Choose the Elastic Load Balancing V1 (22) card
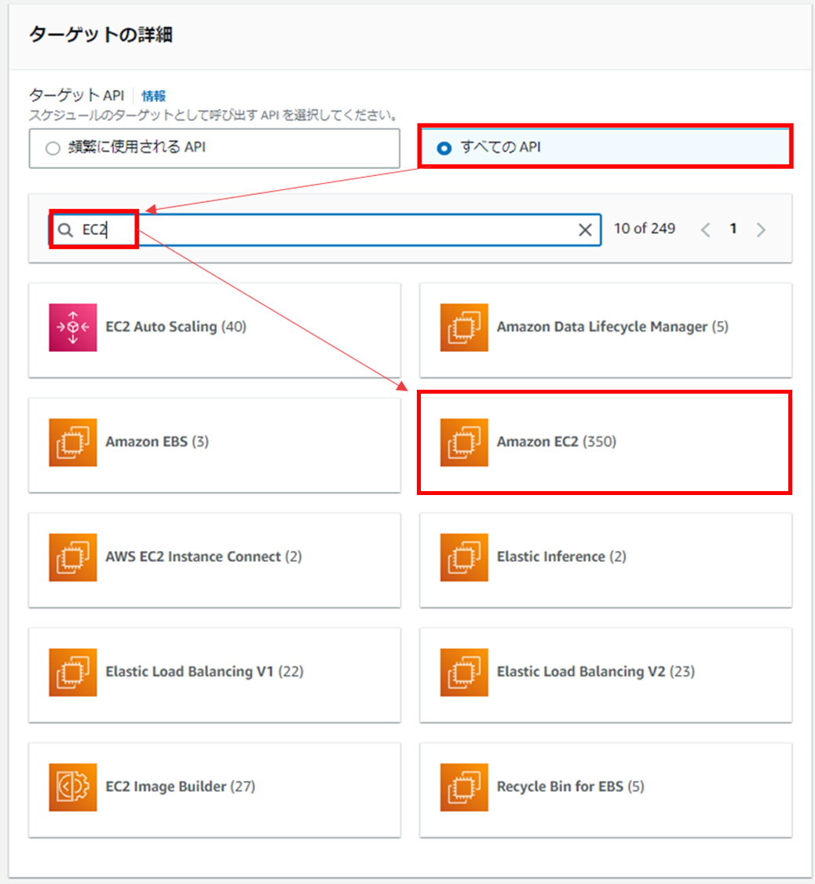The image size is (815, 884). pos(214,676)
